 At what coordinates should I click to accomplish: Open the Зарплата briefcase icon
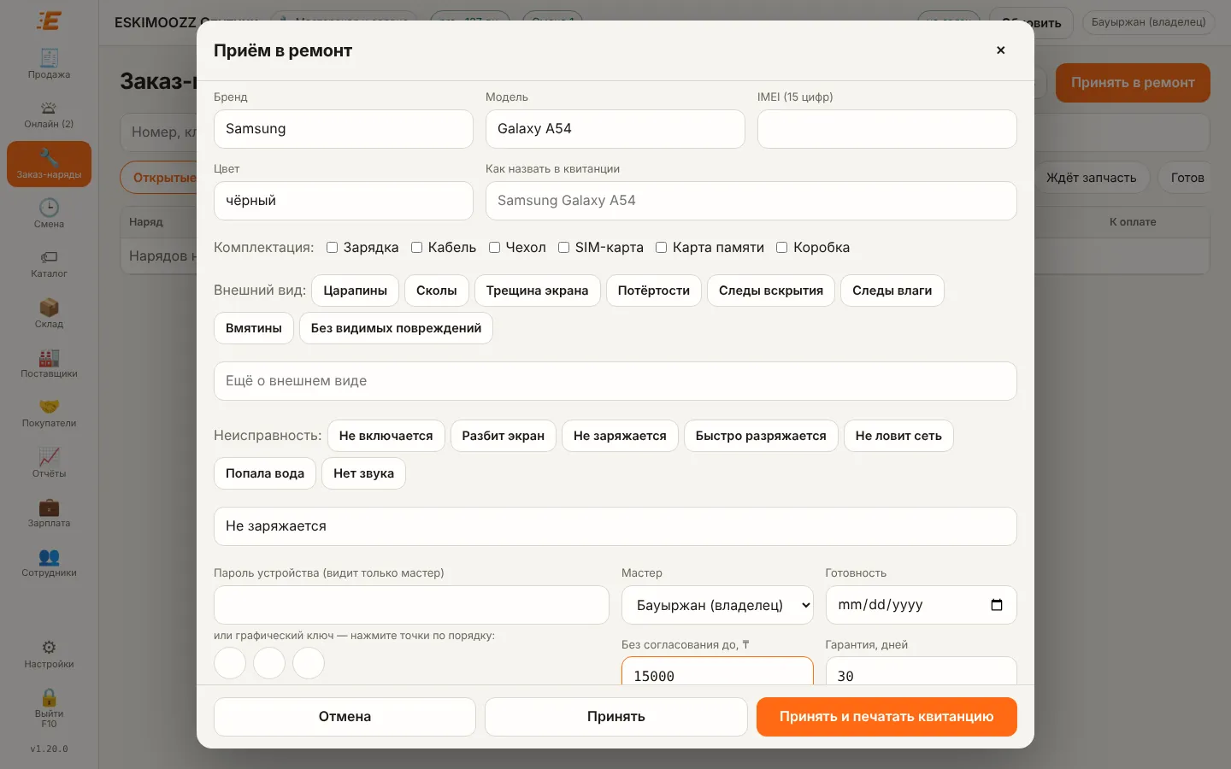49,513
